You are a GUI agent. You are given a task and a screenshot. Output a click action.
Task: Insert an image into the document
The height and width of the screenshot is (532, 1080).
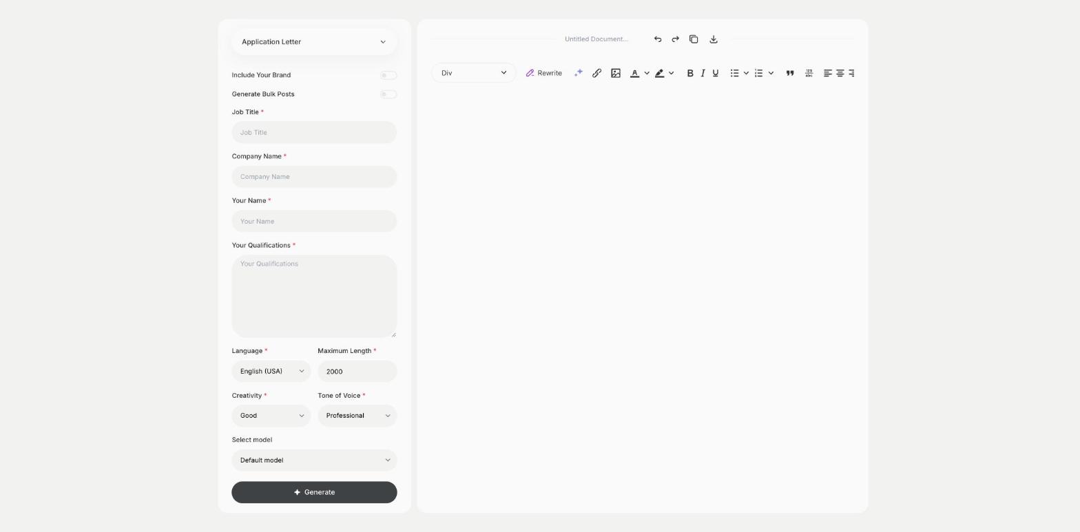[x=616, y=73]
